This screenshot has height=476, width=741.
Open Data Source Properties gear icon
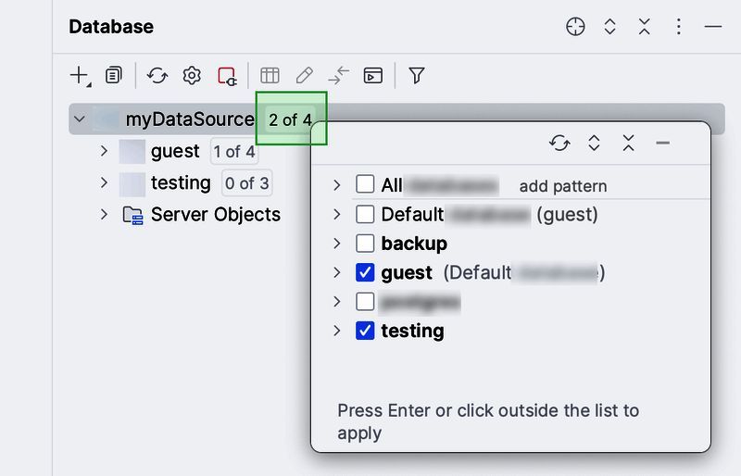point(192,76)
